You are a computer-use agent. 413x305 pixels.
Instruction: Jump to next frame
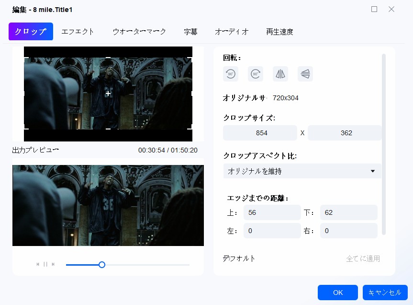click(53, 264)
